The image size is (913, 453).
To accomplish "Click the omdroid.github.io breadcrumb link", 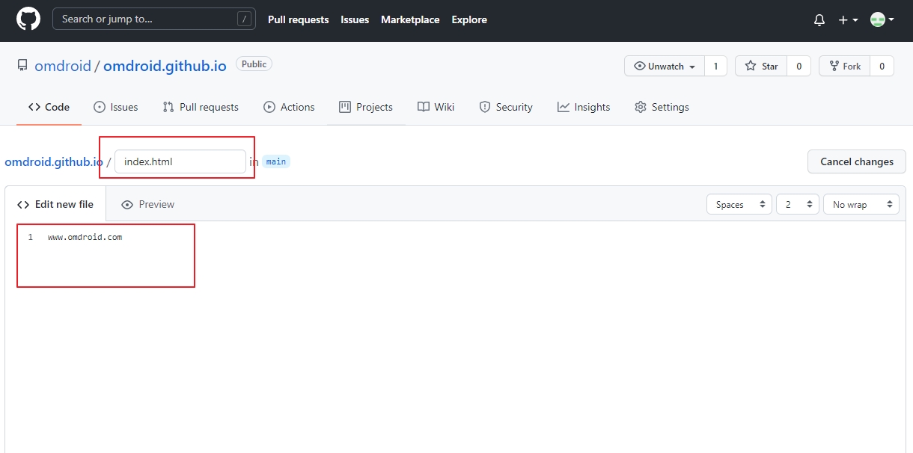I will [54, 161].
